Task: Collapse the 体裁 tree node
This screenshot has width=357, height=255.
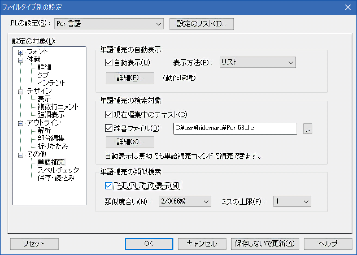Action: click(20, 60)
